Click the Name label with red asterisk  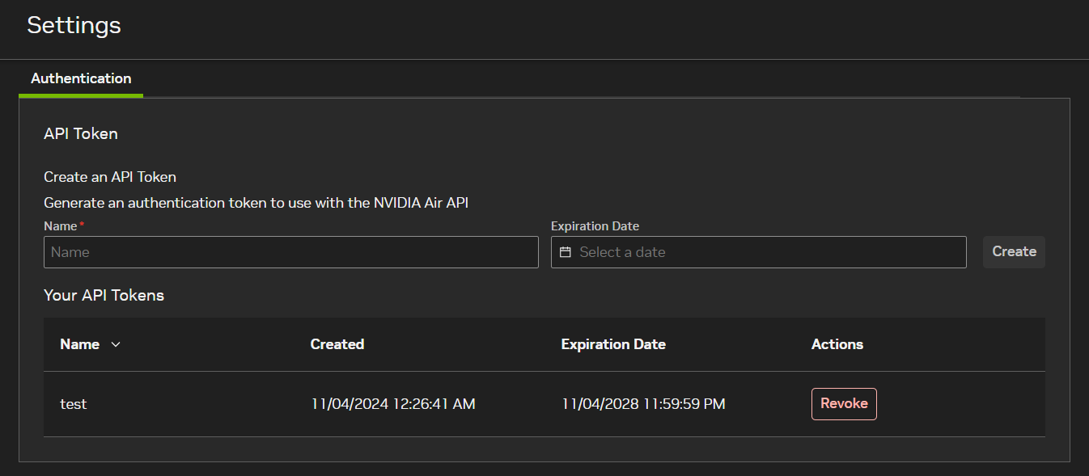point(63,226)
